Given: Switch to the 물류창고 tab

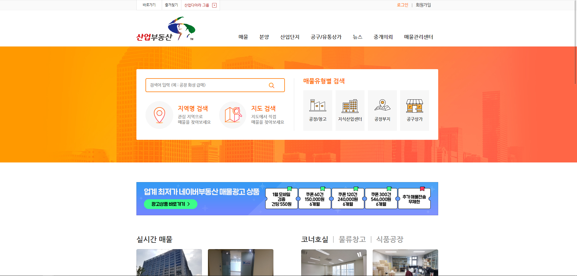Looking at the screenshot, I should point(352,239).
